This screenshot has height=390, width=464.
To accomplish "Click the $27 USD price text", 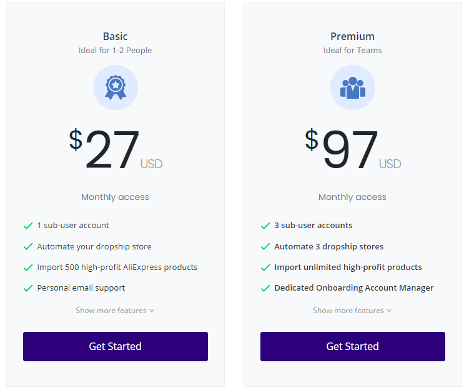I will pos(116,149).
